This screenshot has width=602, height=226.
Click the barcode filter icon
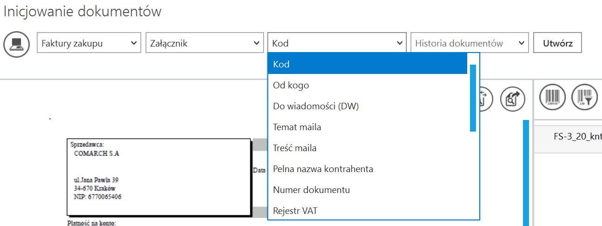(x=584, y=98)
